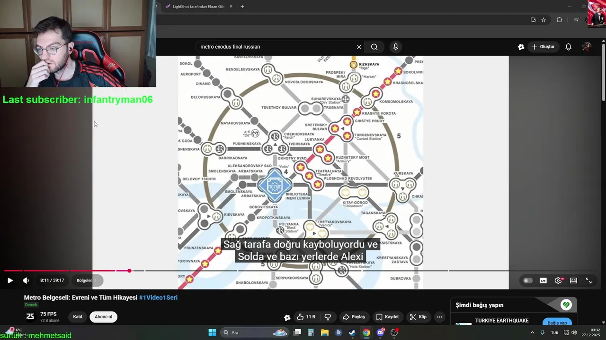Viewport: 606px width, 340px height.
Task: Click the Paylaş share button
Action: [354, 317]
